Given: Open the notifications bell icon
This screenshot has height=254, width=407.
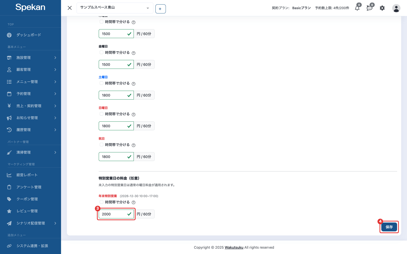Looking at the screenshot, I should pos(357,8).
